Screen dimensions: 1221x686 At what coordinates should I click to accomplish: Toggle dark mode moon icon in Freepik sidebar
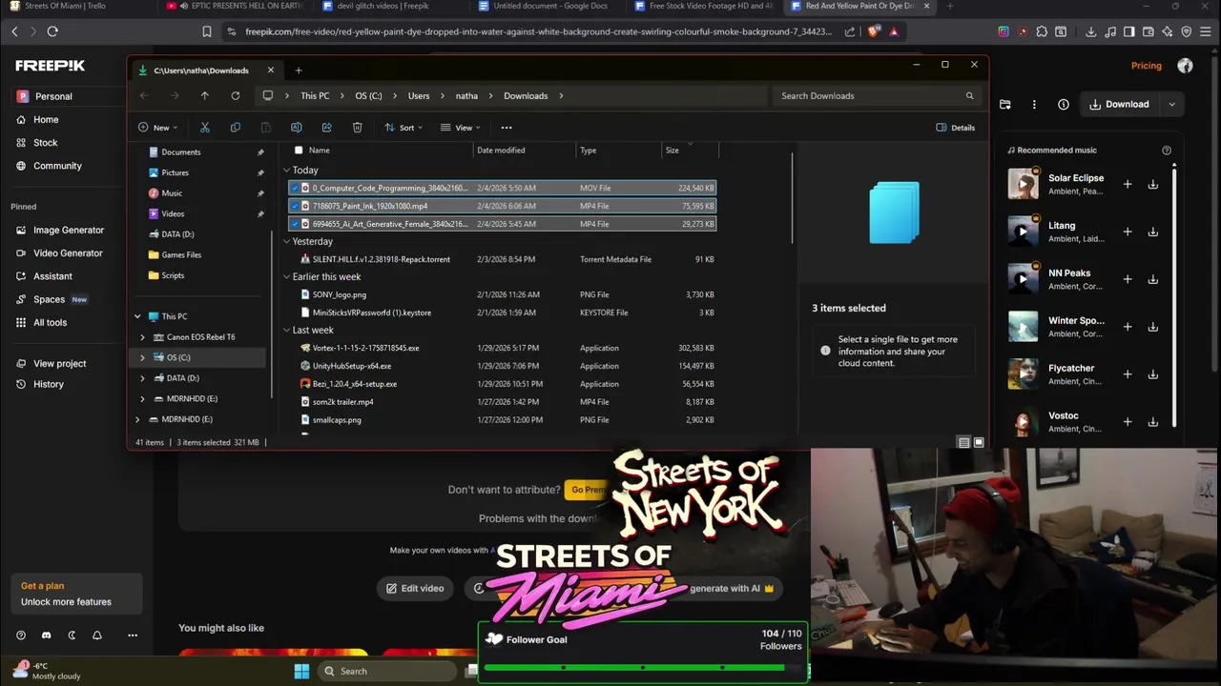pyautogui.click(x=72, y=636)
